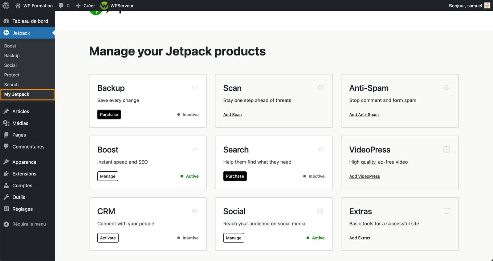Click the Add Anti-Spam link
Viewport: 493px width, 261px height.
coord(364,115)
